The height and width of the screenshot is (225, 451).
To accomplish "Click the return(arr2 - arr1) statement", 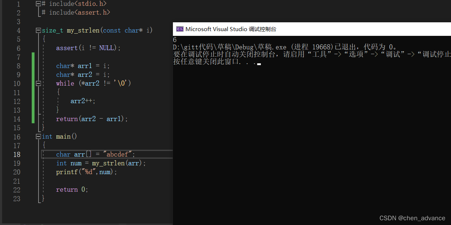I will (92, 119).
